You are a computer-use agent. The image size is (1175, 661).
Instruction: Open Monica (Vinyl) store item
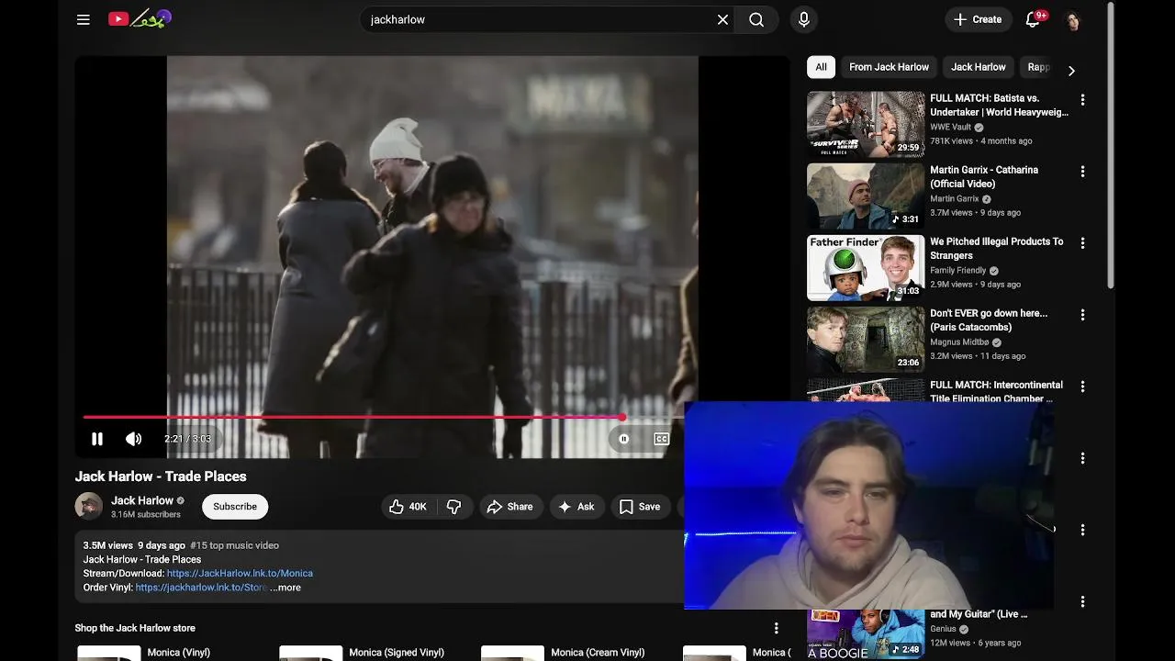tap(178, 653)
